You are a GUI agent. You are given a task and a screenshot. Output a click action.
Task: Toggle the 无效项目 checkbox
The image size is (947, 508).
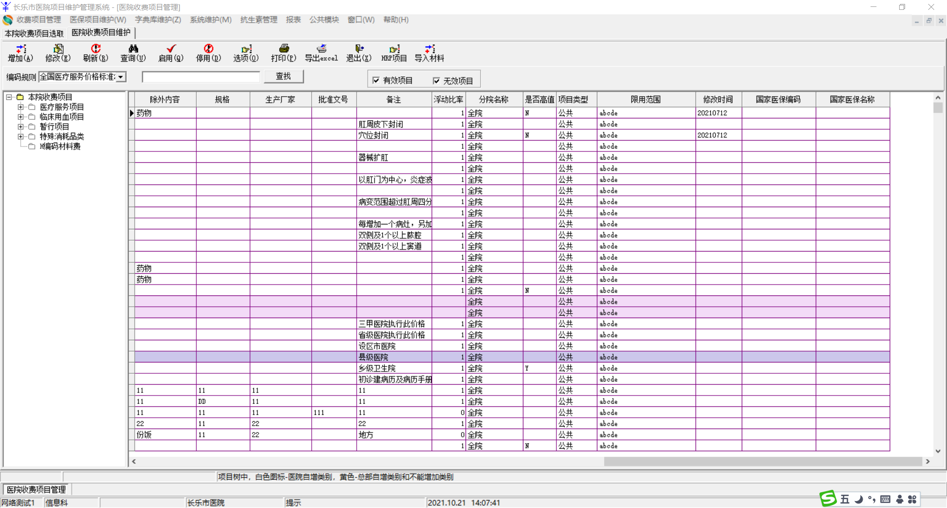click(436, 81)
